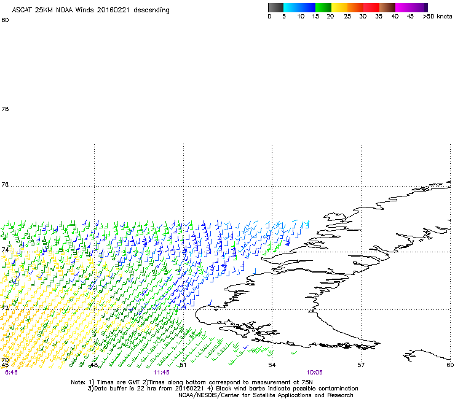Click the '0' label under the color scale

269,17
